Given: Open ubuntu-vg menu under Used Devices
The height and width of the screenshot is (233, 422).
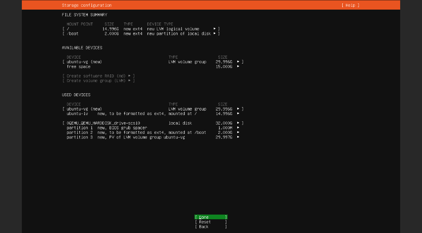Looking at the screenshot, I should tap(238, 109).
